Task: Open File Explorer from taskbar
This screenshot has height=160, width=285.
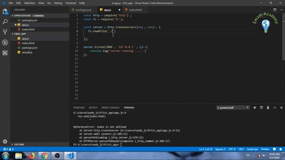Action: click(18, 156)
